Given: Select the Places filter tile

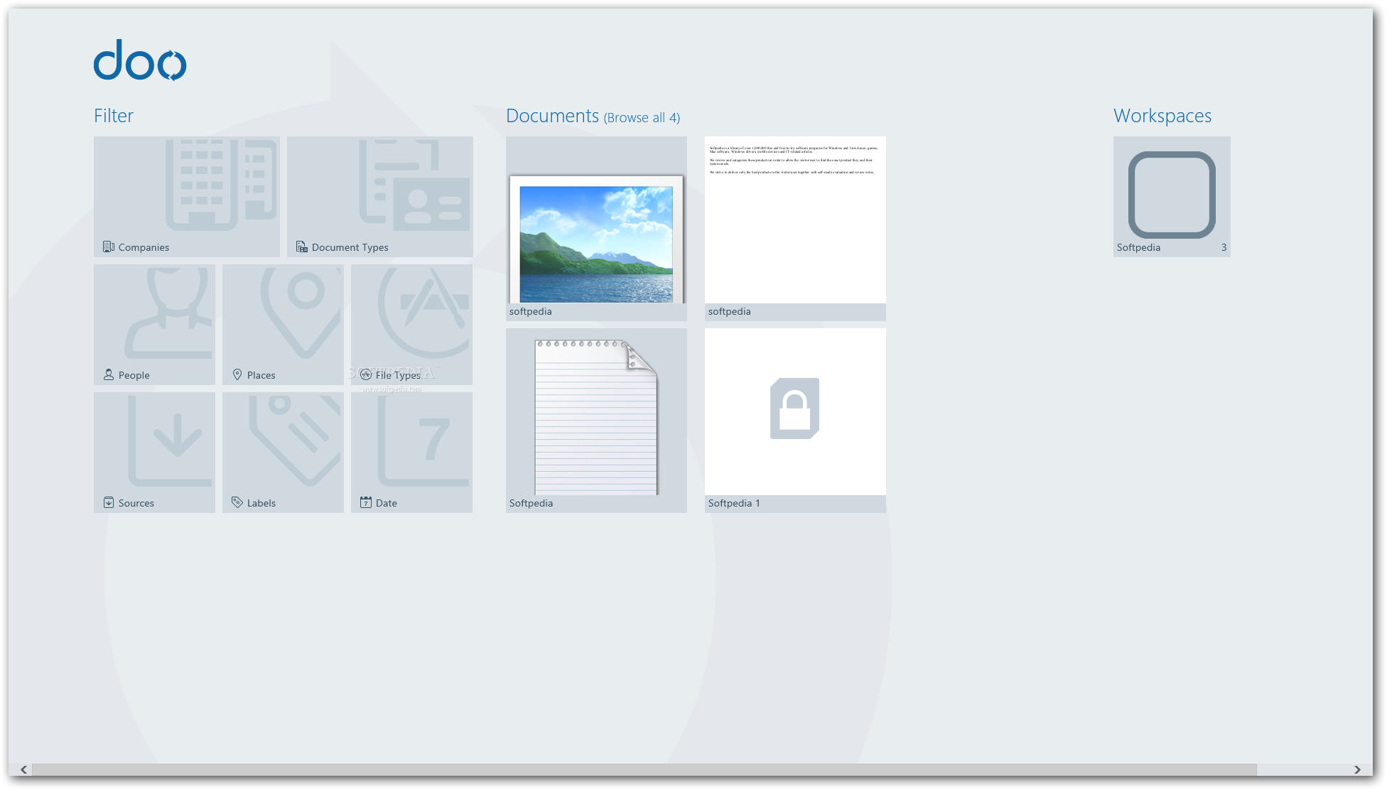Looking at the screenshot, I should point(283,325).
